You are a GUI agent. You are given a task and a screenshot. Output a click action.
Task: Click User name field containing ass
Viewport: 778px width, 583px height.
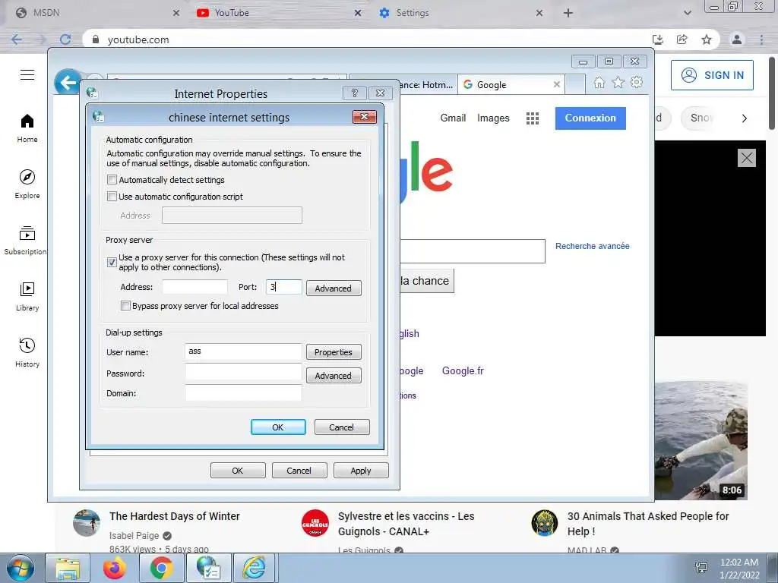[x=243, y=351]
